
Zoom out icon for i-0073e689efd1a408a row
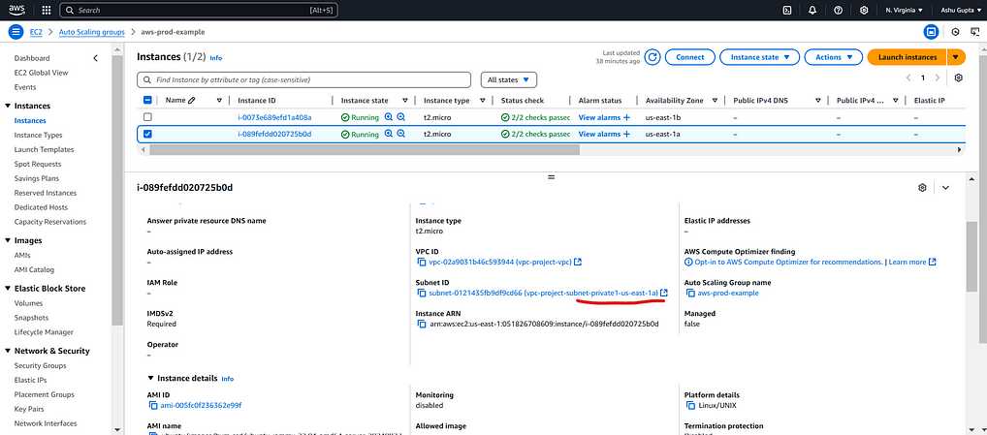click(401, 117)
